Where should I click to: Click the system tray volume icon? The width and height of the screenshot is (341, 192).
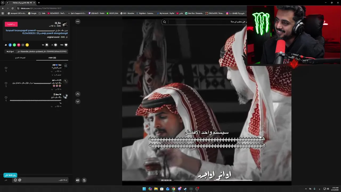pyautogui.click(x=328, y=189)
